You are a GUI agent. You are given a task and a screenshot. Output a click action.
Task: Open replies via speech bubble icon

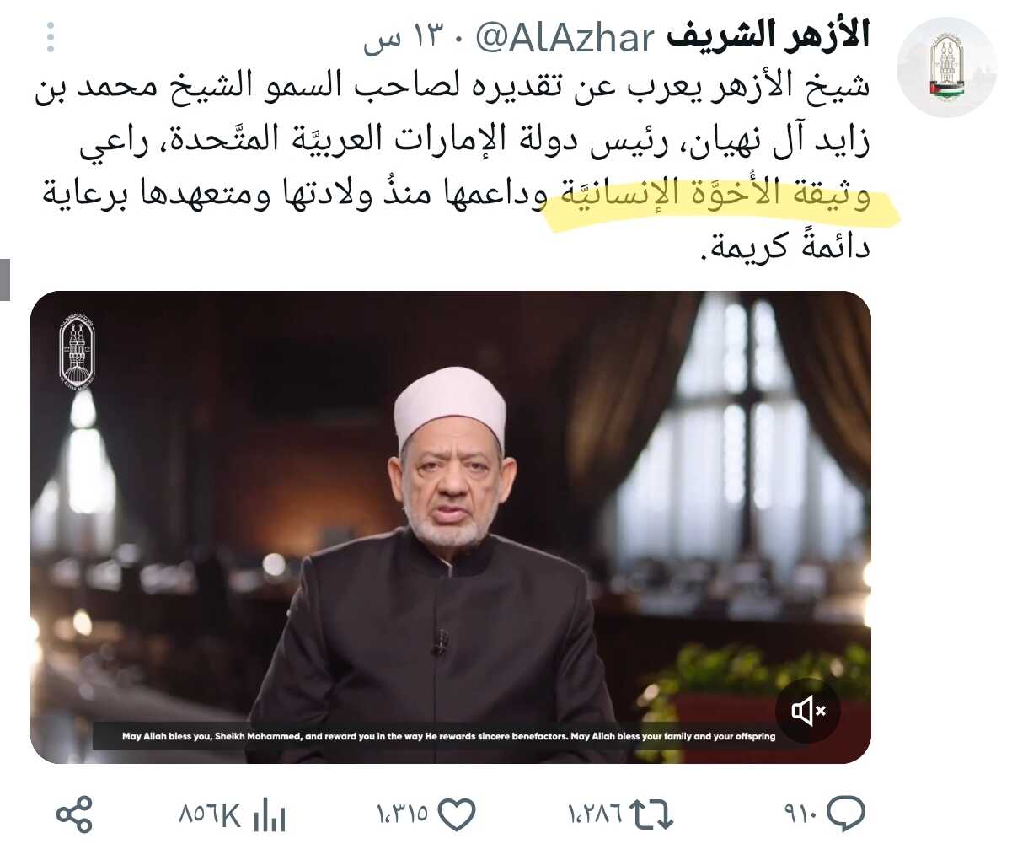846,814
